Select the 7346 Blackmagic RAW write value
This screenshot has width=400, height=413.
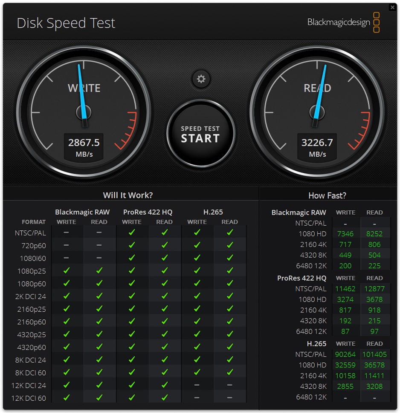tap(345, 234)
